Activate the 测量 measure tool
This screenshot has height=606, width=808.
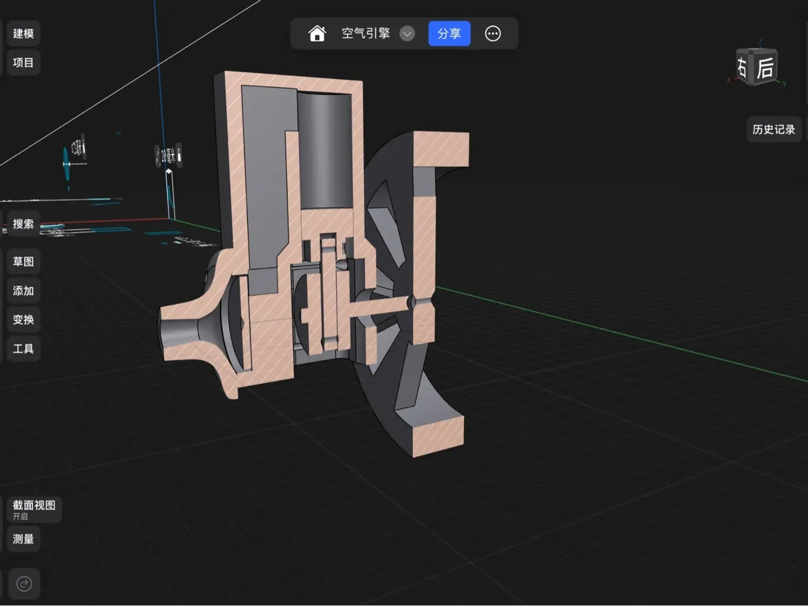24,539
